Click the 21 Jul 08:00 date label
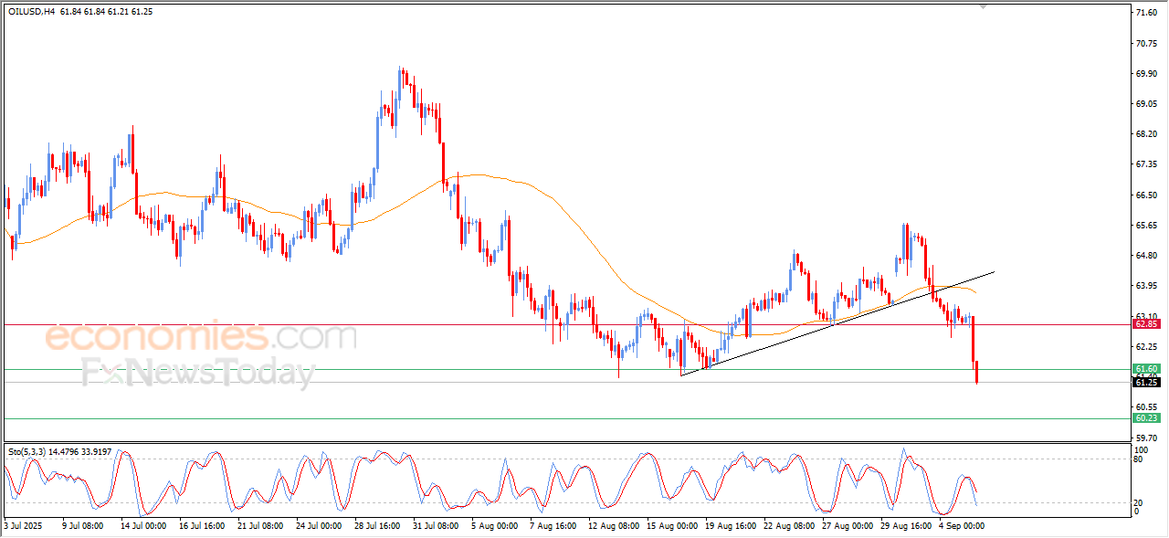Image resolution: width=1169 pixels, height=538 pixels. coord(260,526)
